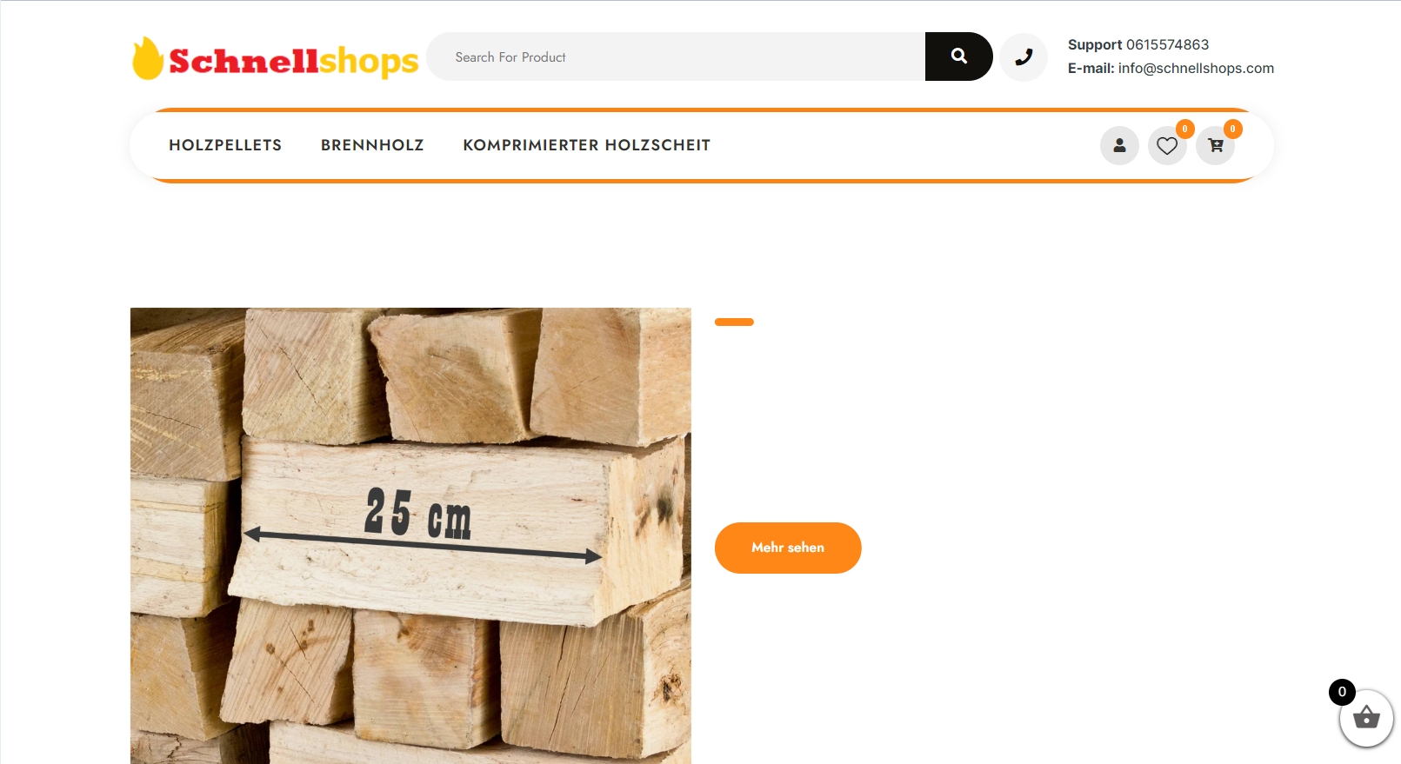The image size is (1401, 764).
Task: Click the Mehr sehen button
Action: pyautogui.click(x=788, y=548)
